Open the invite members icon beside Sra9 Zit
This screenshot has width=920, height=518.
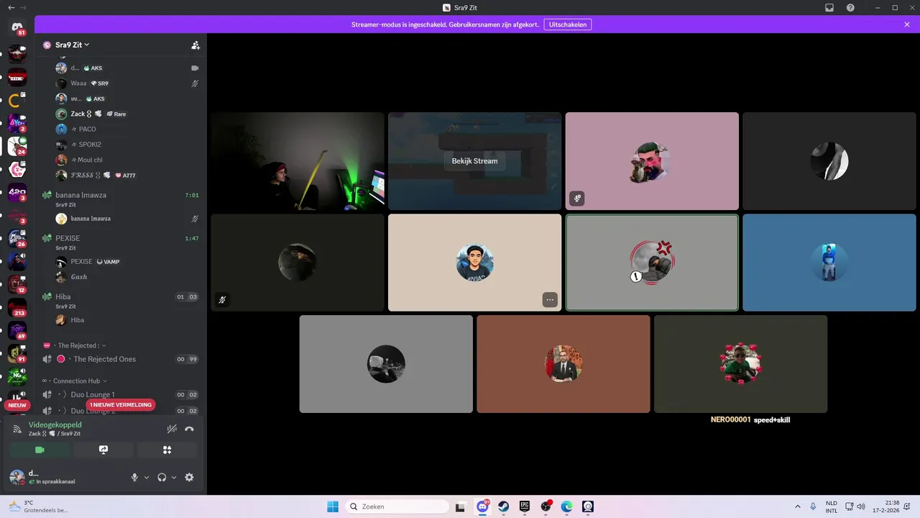coord(195,45)
